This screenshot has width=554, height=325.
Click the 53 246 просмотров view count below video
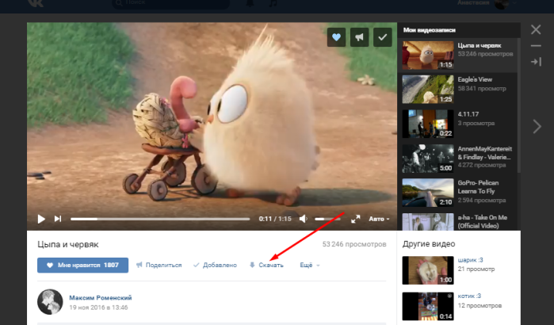pyautogui.click(x=354, y=244)
